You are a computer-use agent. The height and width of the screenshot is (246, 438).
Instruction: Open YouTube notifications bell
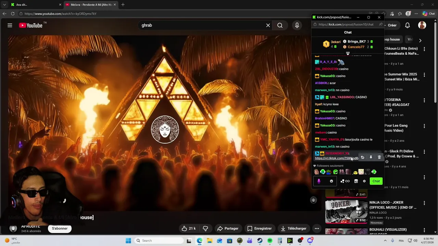[408, 25]
